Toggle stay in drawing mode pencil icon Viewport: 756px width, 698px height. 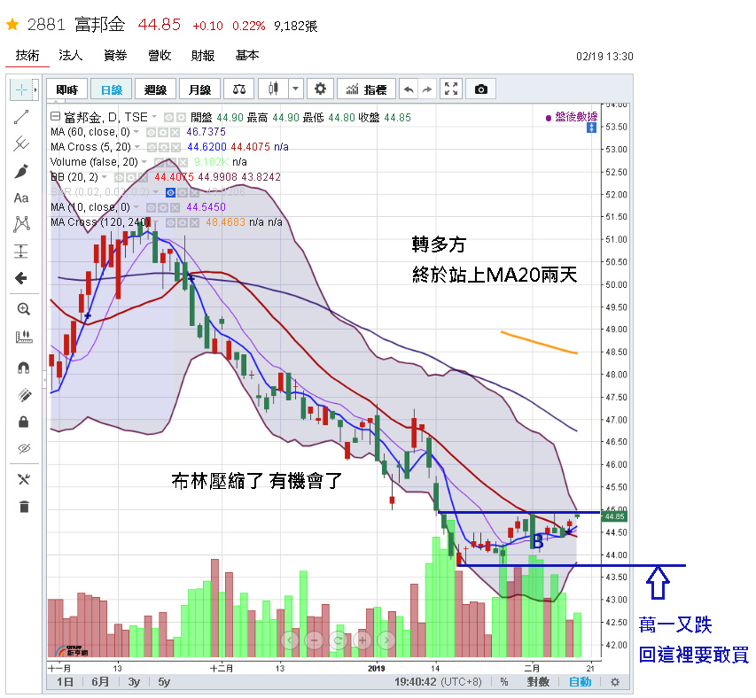(x=24, y=395)
